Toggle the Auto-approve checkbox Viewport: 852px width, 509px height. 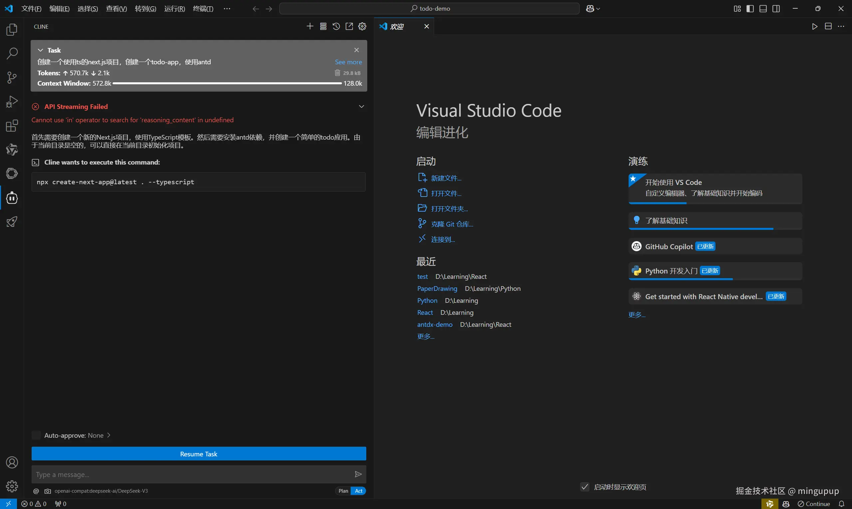point(36,435)
